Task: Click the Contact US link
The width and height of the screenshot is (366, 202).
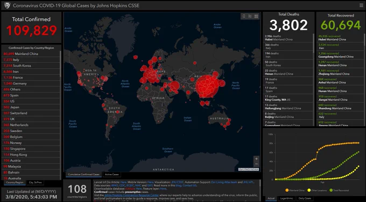Action: 189,185
